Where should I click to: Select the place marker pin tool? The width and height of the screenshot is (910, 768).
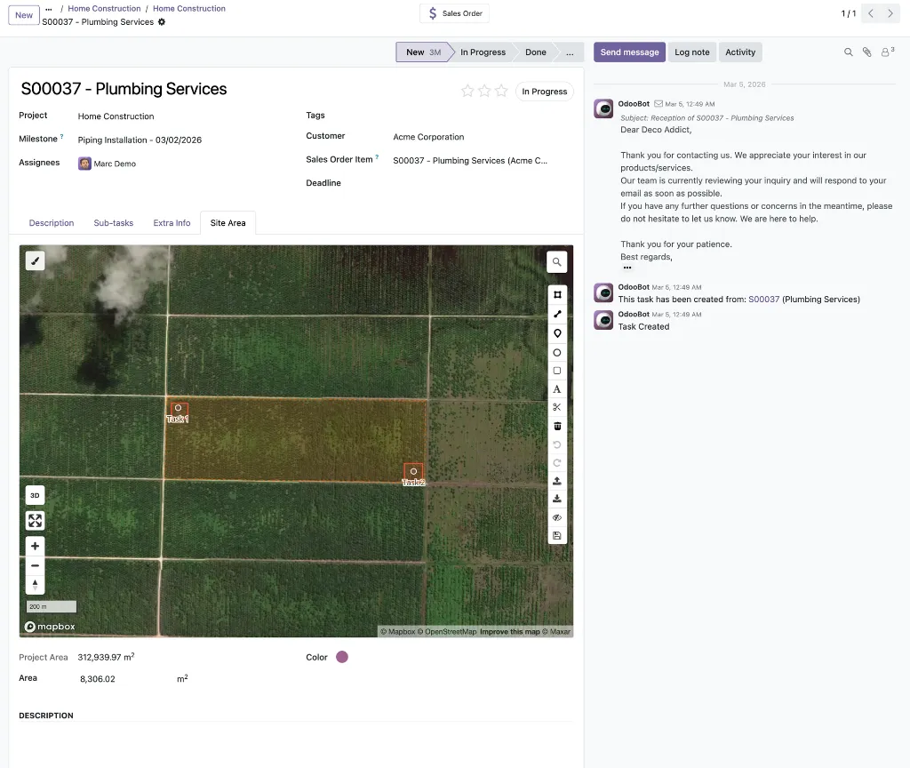[x=557, y=333]
